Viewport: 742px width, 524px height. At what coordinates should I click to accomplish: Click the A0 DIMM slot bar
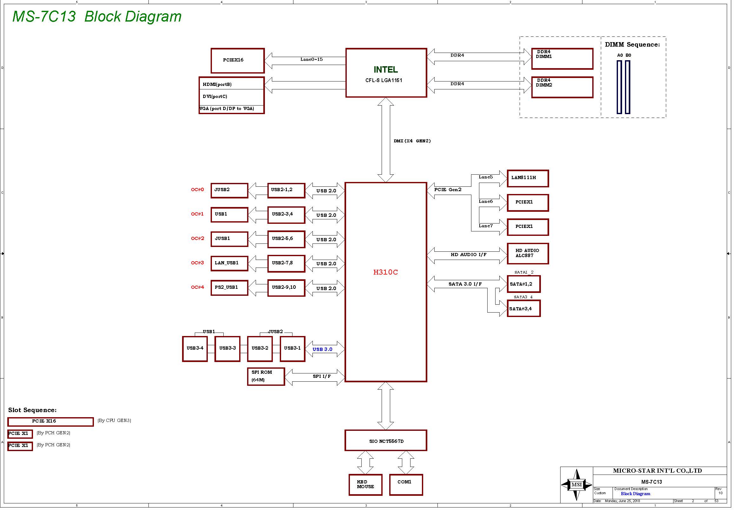point(619,87)
